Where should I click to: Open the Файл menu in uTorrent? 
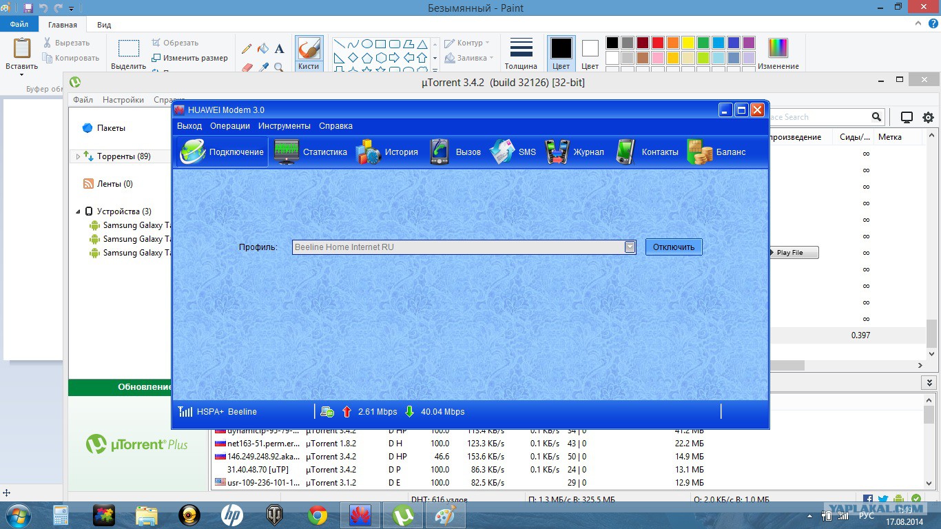point(83,100)
